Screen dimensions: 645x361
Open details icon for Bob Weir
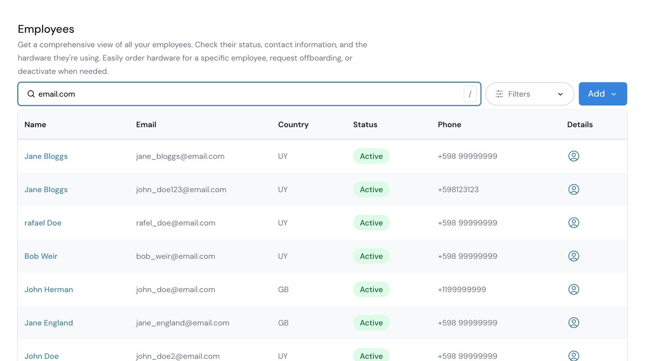point(574,256)
